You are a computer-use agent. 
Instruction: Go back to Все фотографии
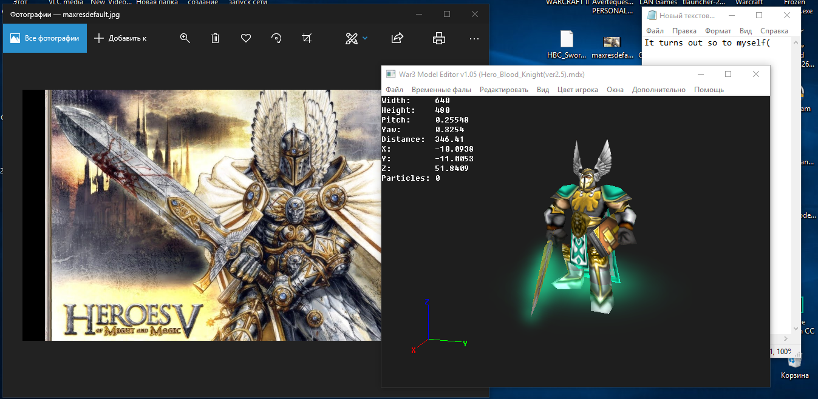[45, 38]
